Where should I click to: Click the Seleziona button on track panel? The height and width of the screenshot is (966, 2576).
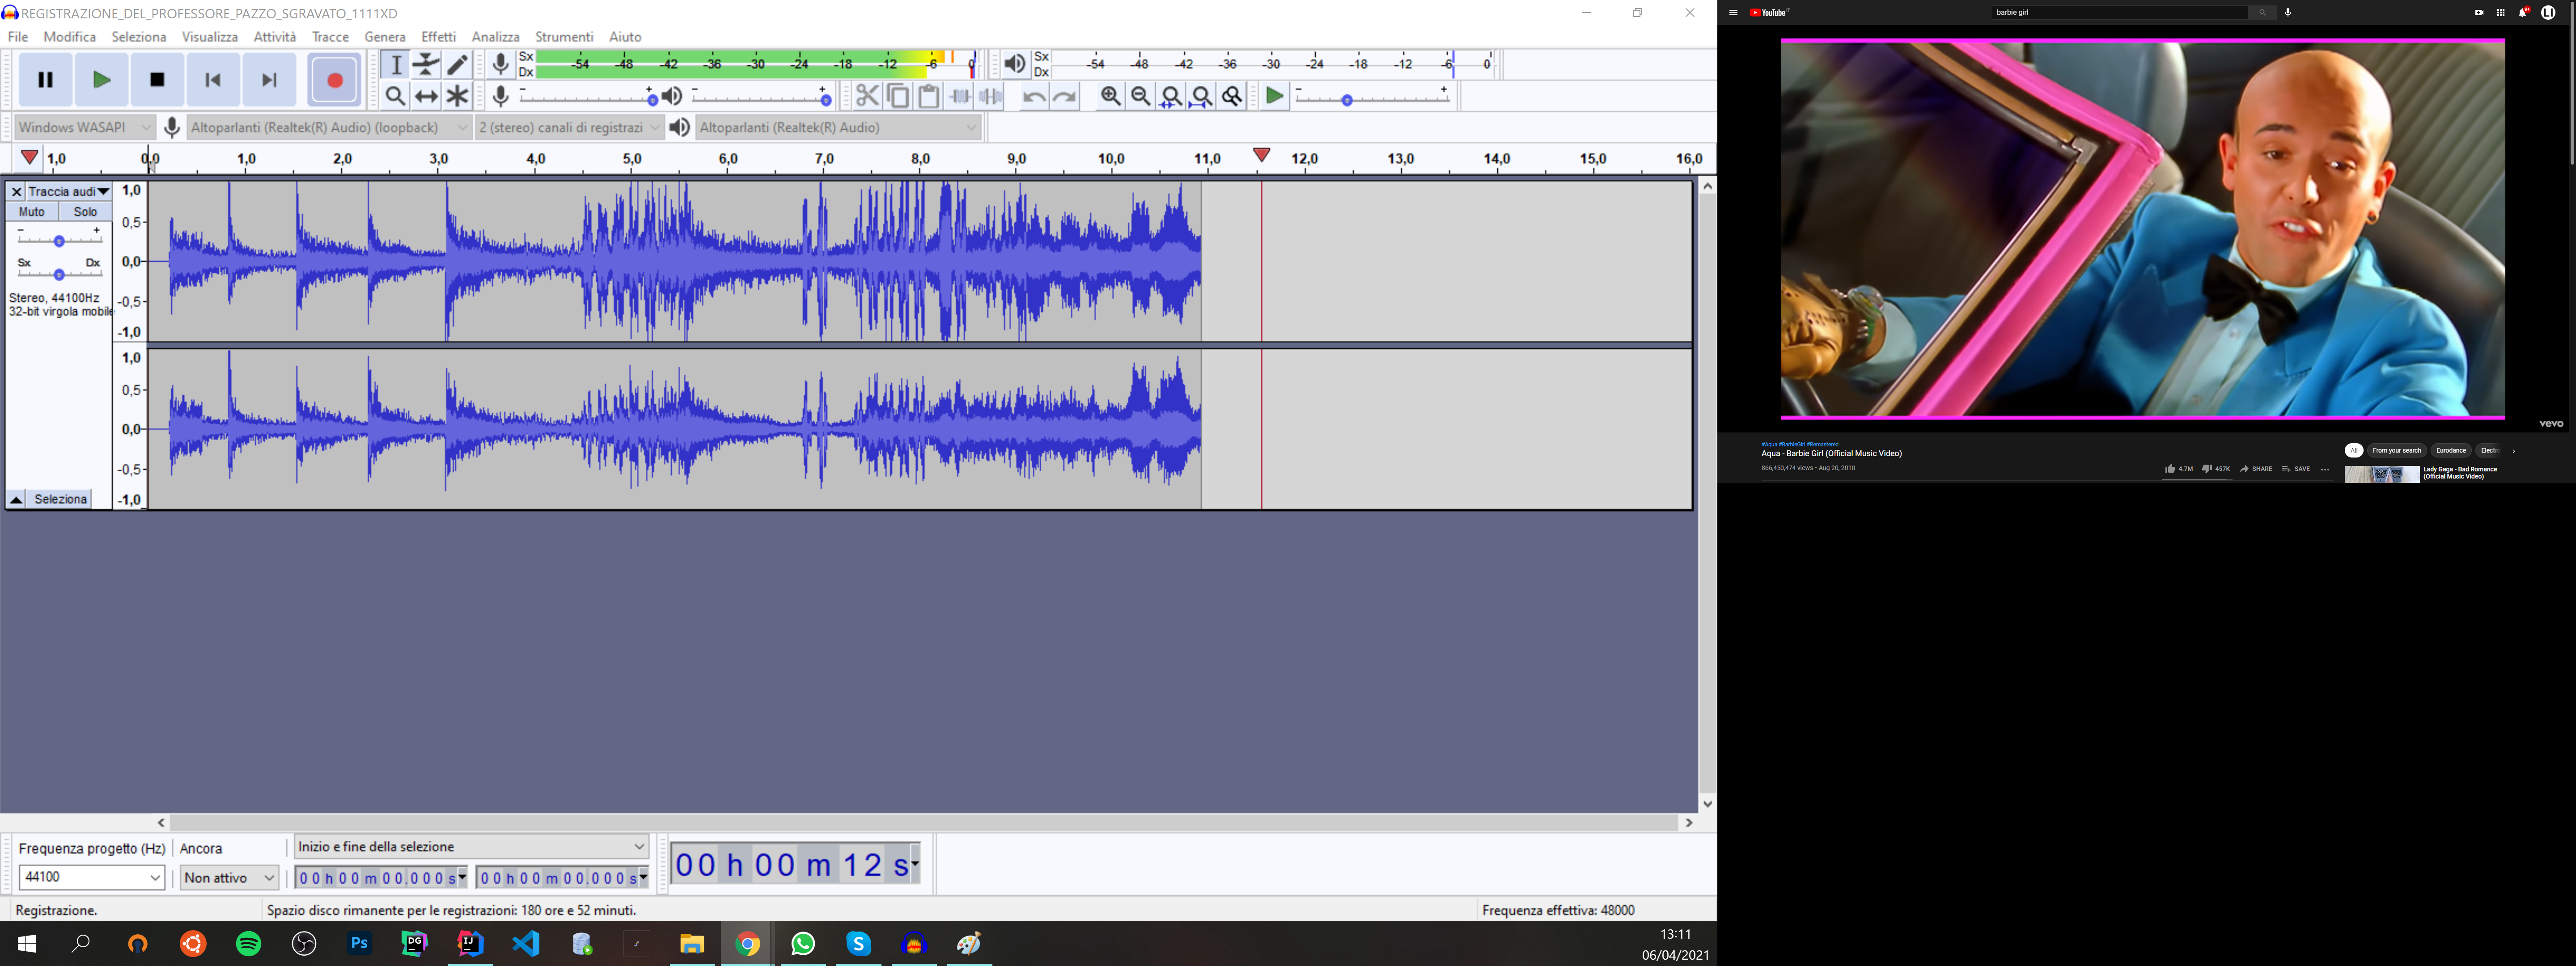click(61, 499)
